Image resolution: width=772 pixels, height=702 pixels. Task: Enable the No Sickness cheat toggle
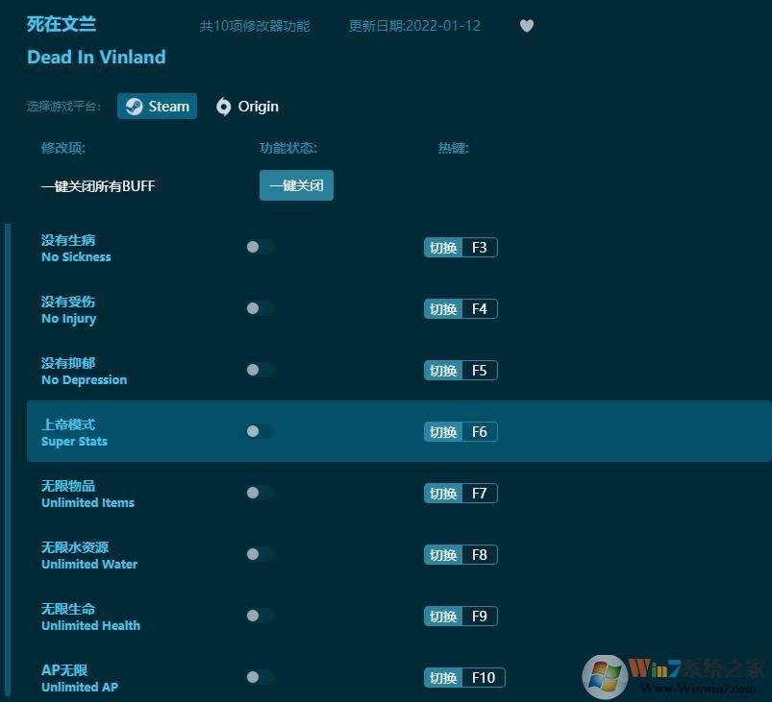click(x=258, y=247)
